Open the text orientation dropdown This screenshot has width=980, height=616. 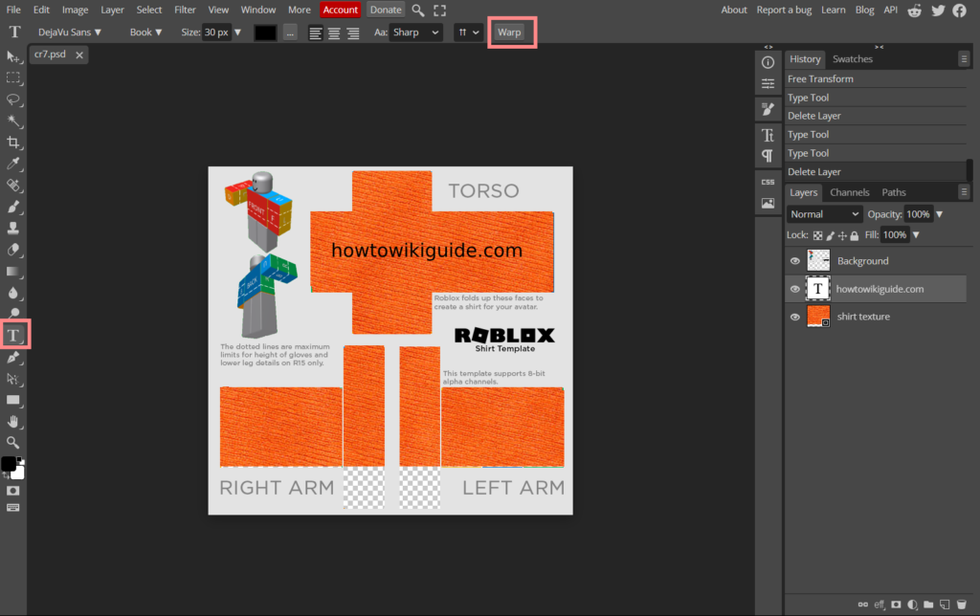[x=469, y=33]
